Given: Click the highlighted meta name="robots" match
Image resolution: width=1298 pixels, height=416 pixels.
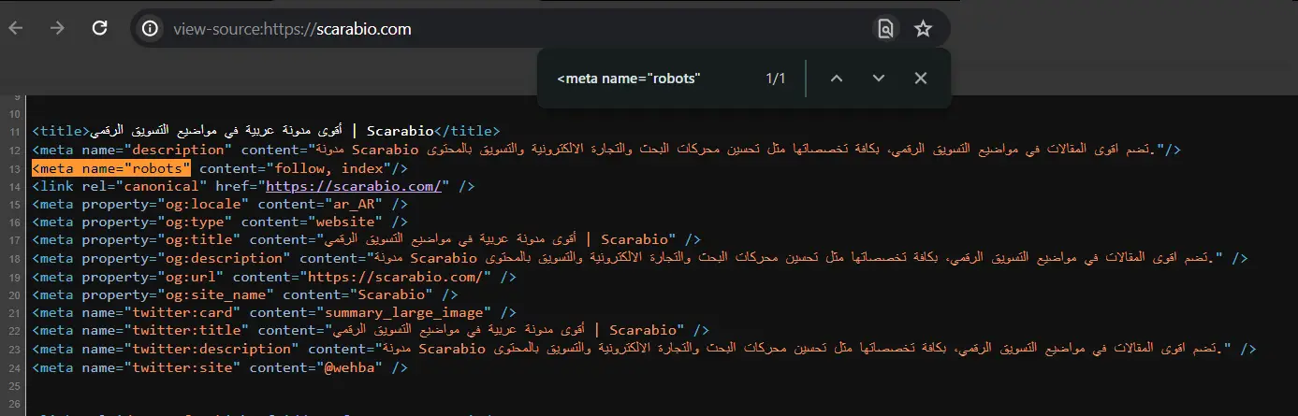Looking at the screenshot, I should [x=111, y=168].
